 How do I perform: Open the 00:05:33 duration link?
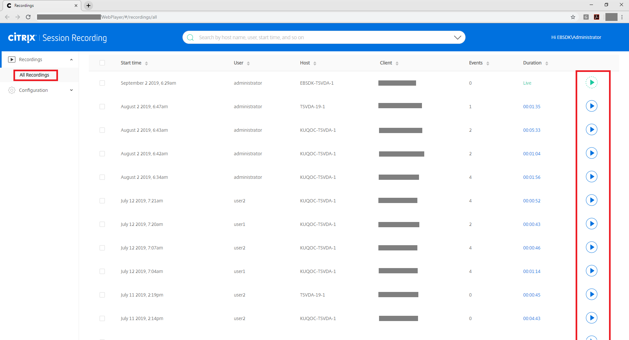pos(532,130)
